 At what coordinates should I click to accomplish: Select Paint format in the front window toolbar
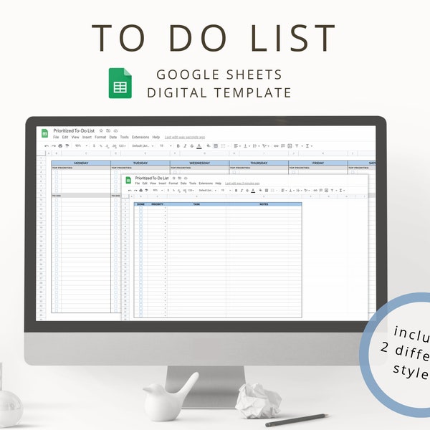[146, 191]
